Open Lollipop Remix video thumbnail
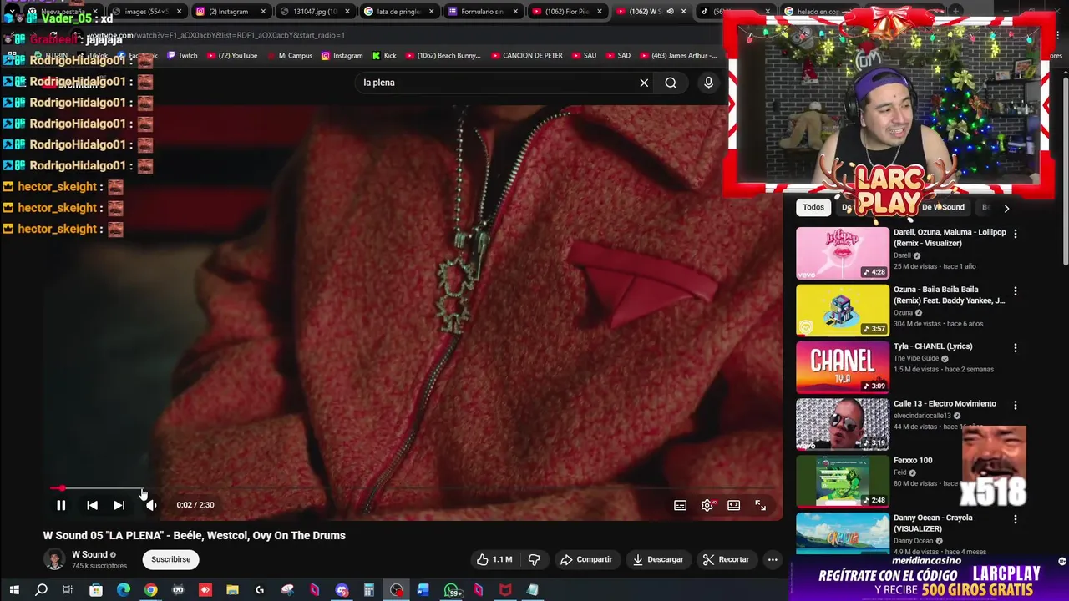Screen dimensions: 1069x601 coord(843,253)
